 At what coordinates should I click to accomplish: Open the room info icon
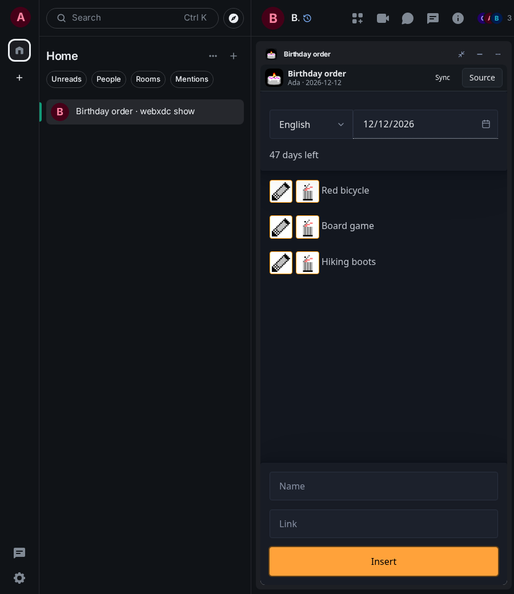[x=457, y=18]
